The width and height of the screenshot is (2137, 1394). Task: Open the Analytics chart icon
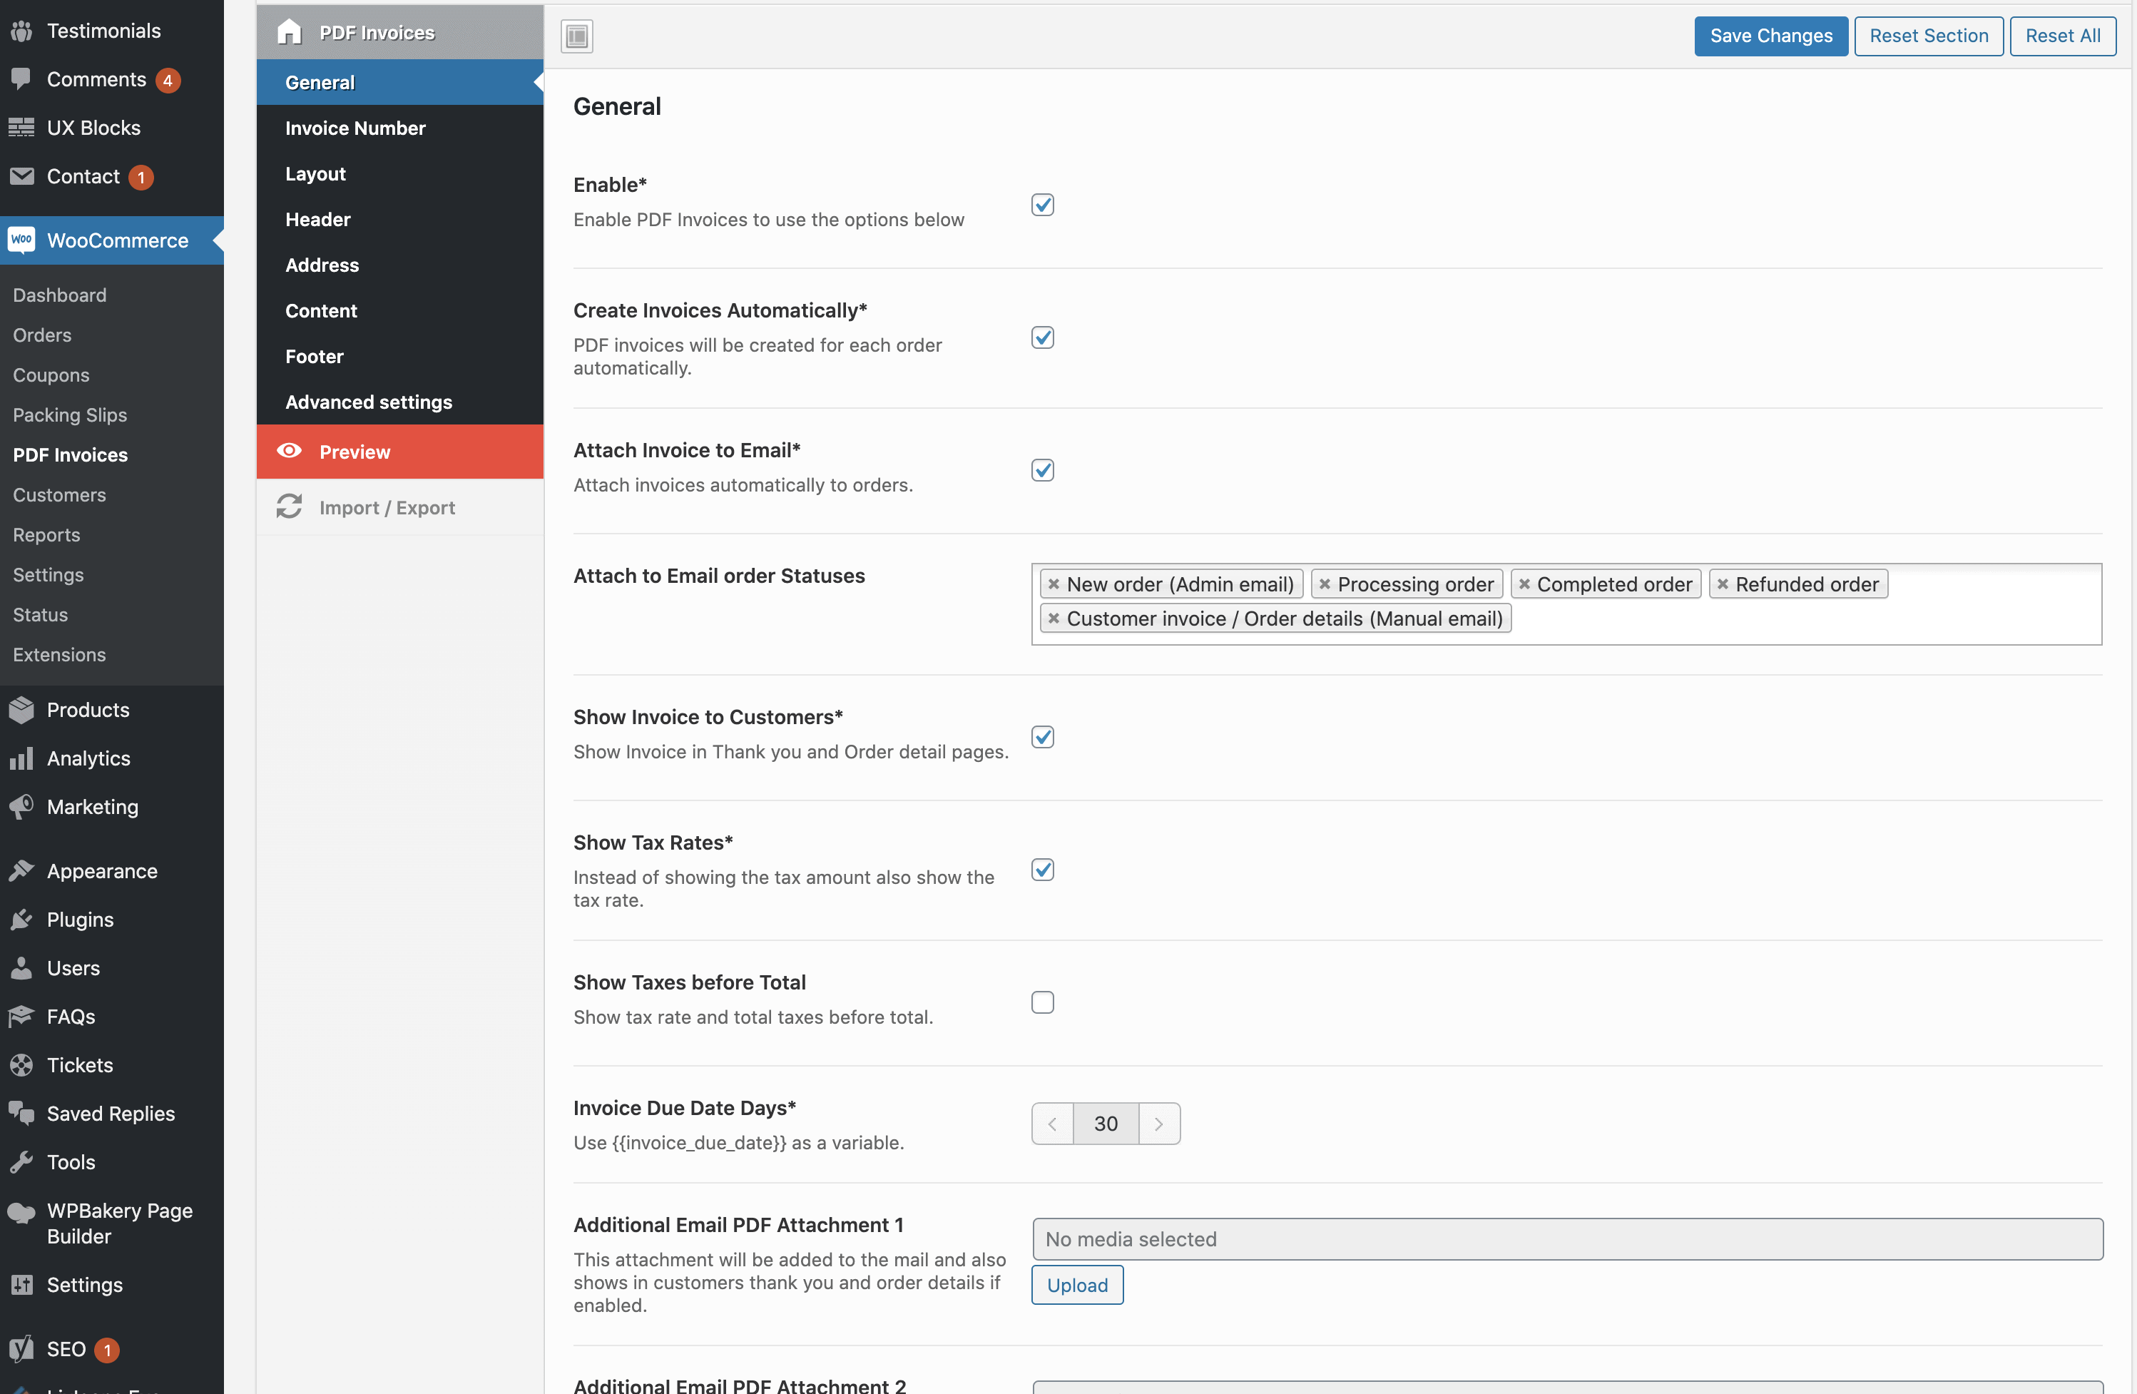point(22,758)
